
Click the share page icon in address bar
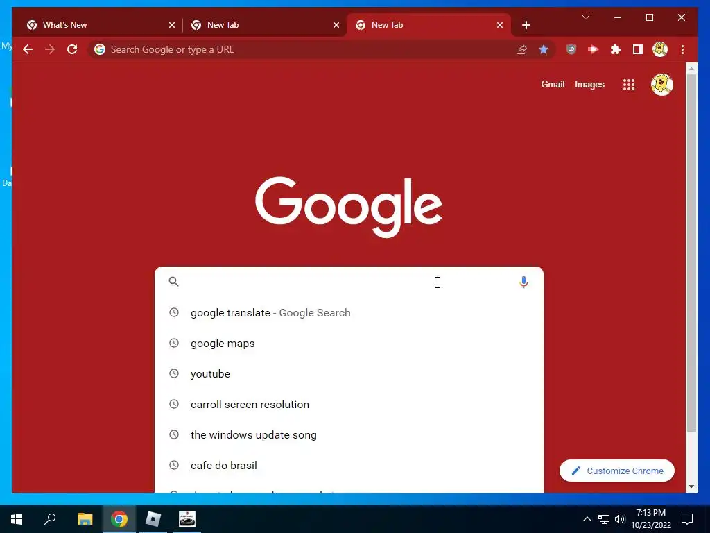[x=521, y=49]
